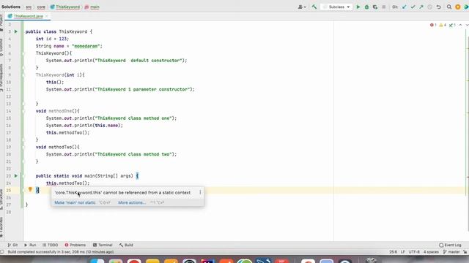Open the master Git branch widget
Image resolution: width=469 pixels, height=263 pixels.
451,252
